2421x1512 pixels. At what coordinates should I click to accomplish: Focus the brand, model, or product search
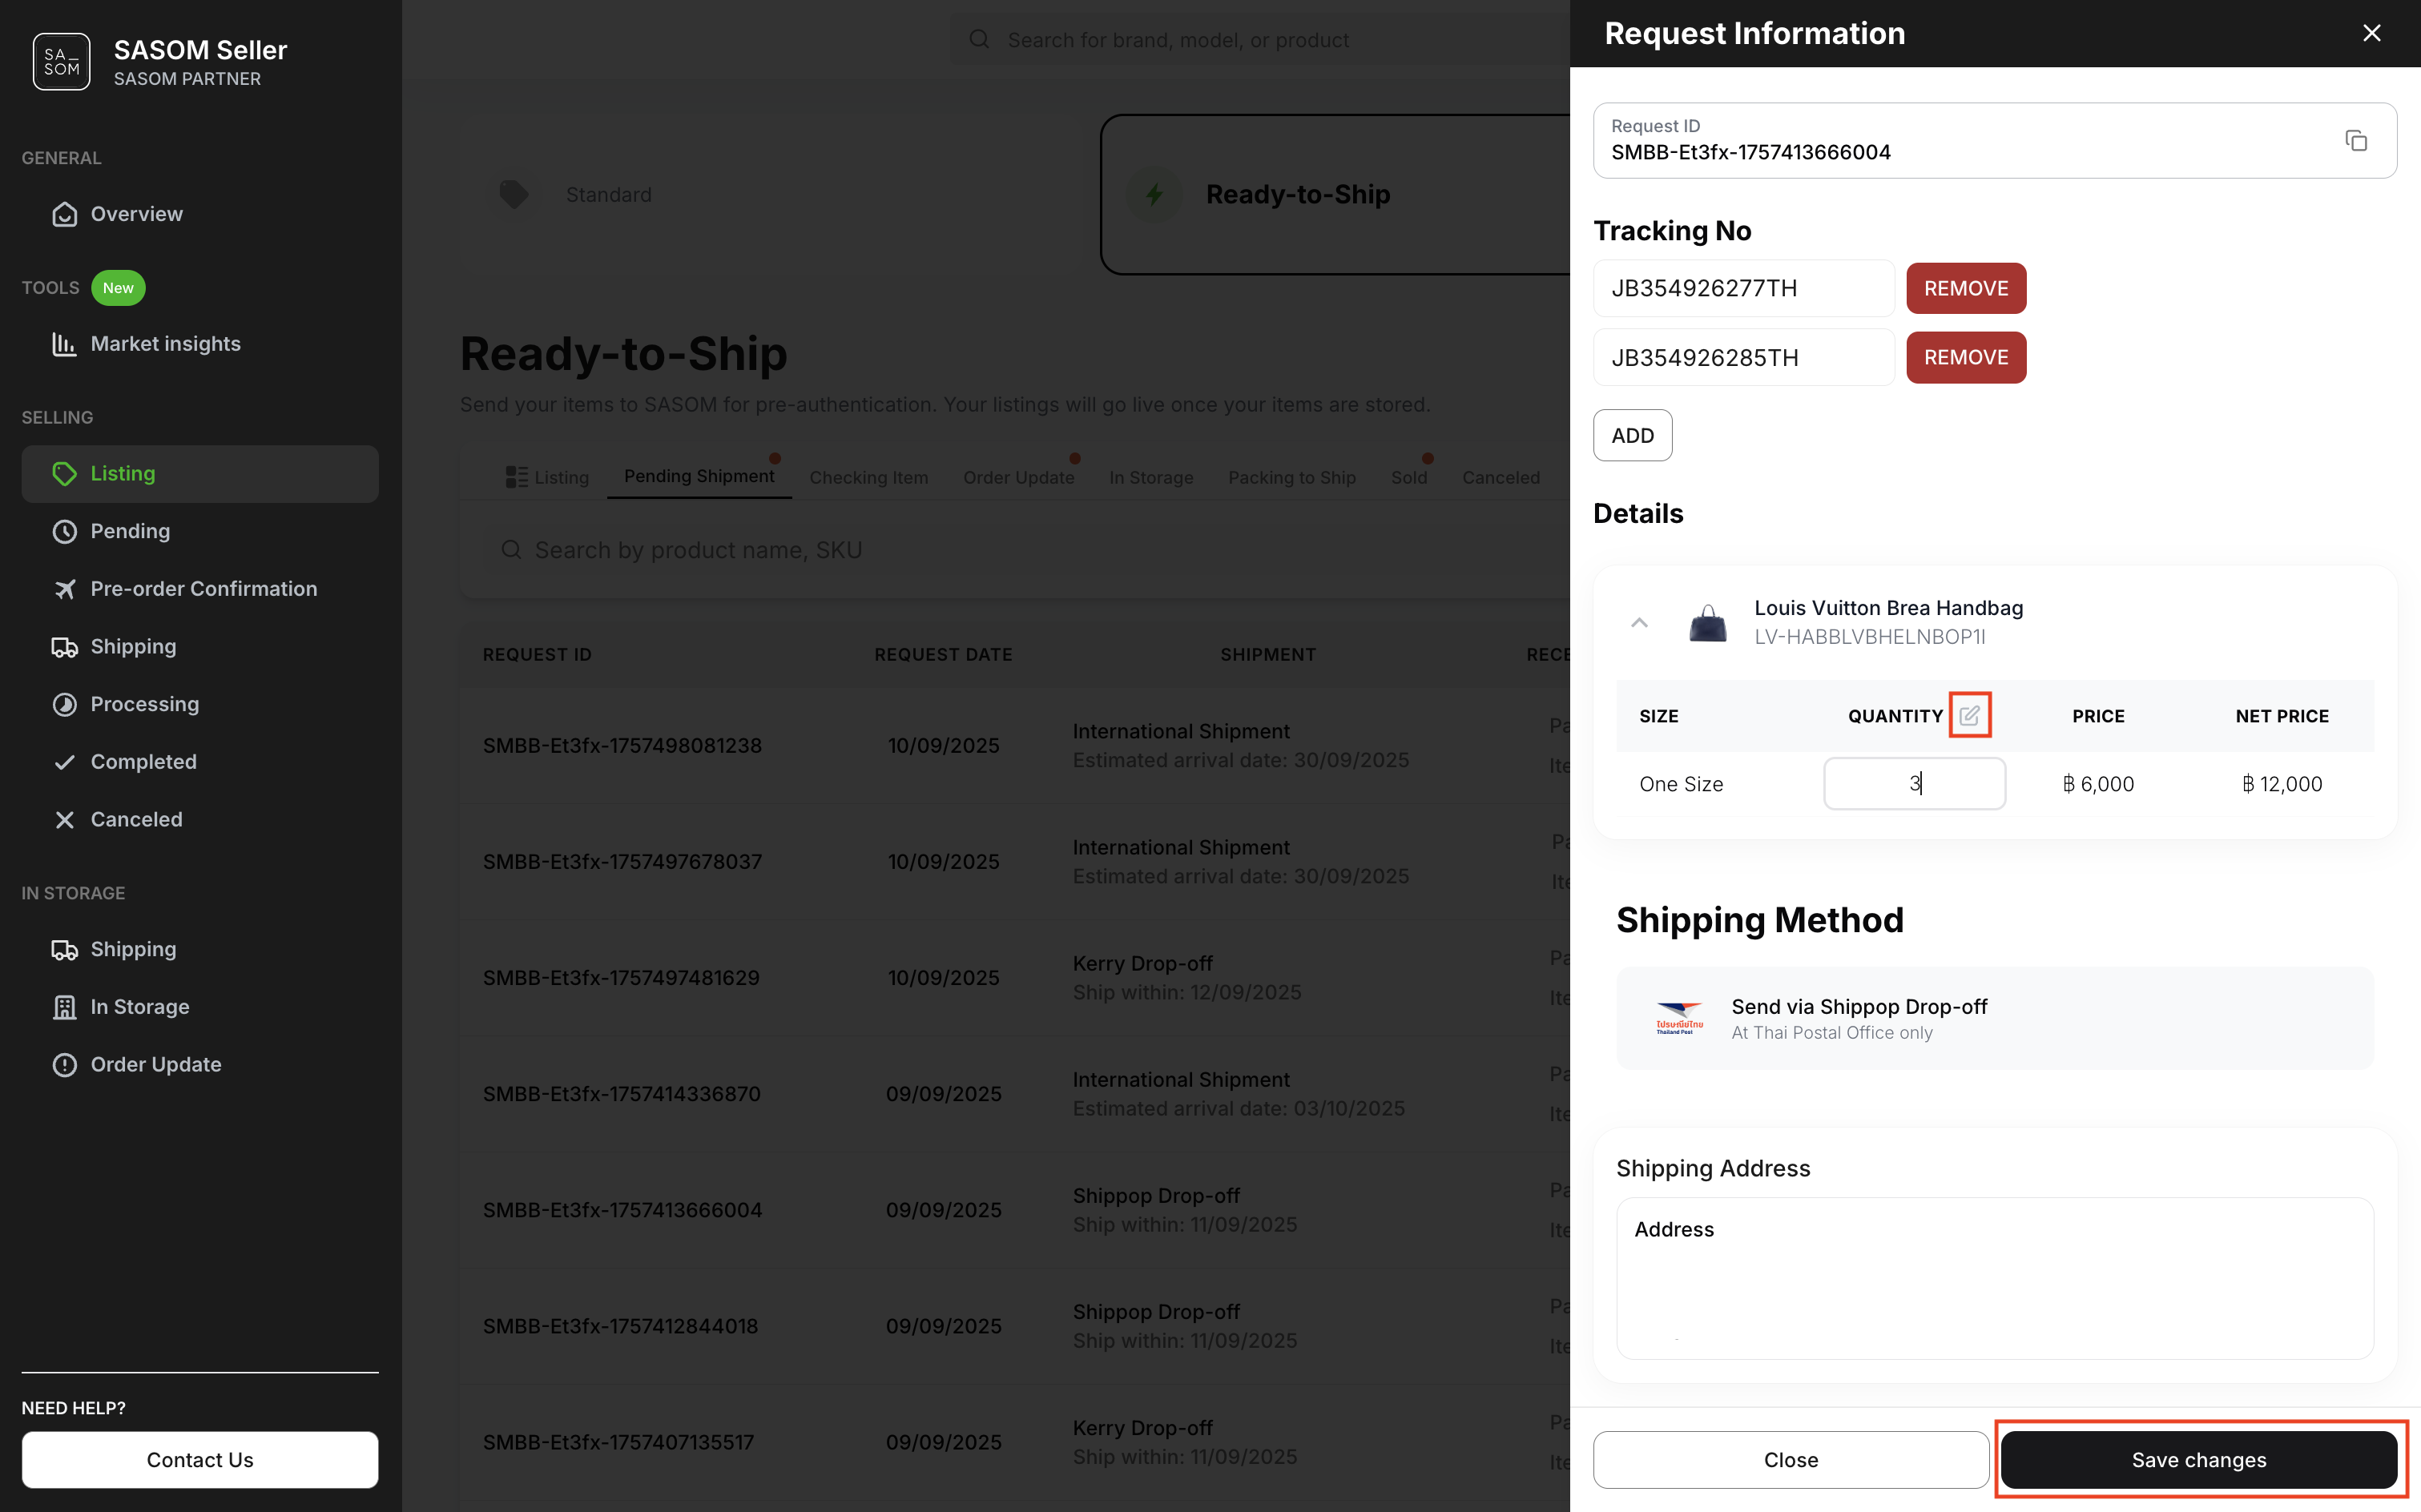click(x=1260, y=40)
